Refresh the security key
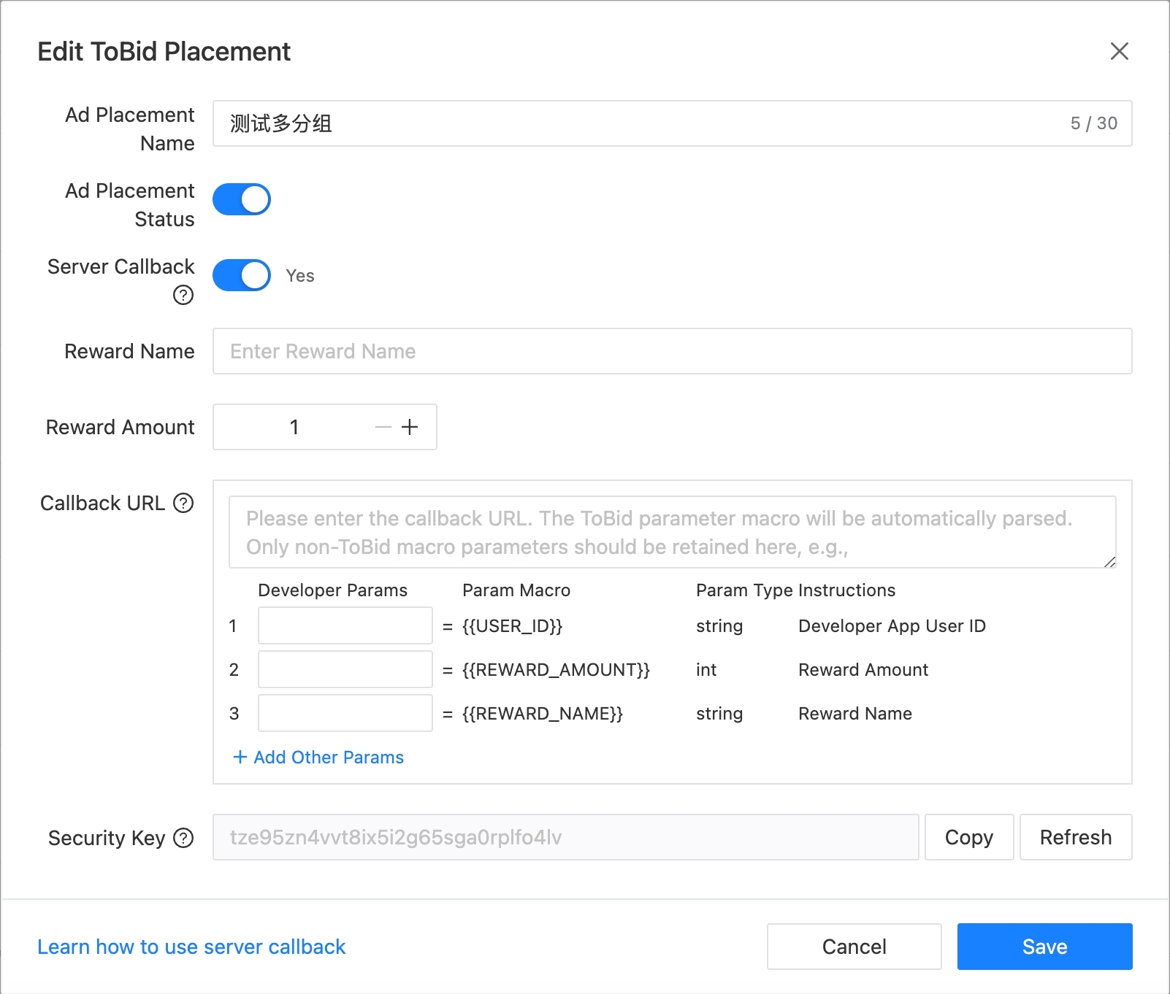Viewport: 1170px width, 994px height. point(1075,837)
